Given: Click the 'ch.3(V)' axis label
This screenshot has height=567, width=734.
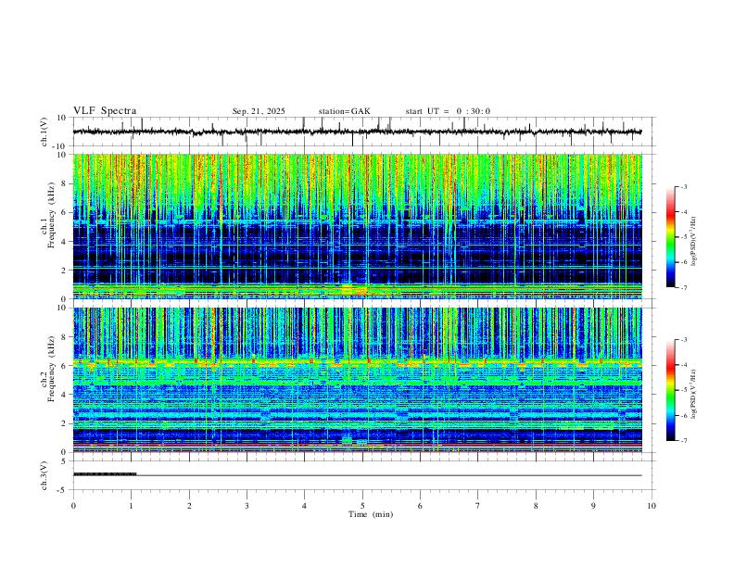Looking at the screenshot, I should pos(44,475).
